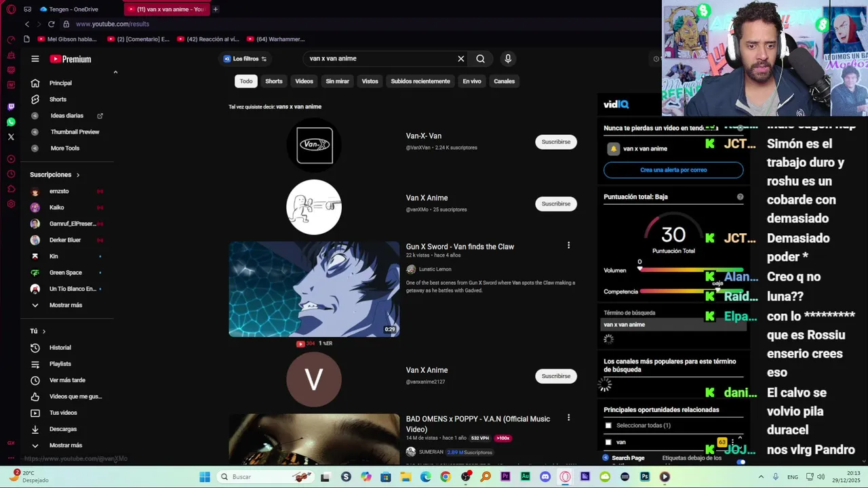Open the Warhammer bookmark
This screenshot has width=868, height=488.
(276, 39)
